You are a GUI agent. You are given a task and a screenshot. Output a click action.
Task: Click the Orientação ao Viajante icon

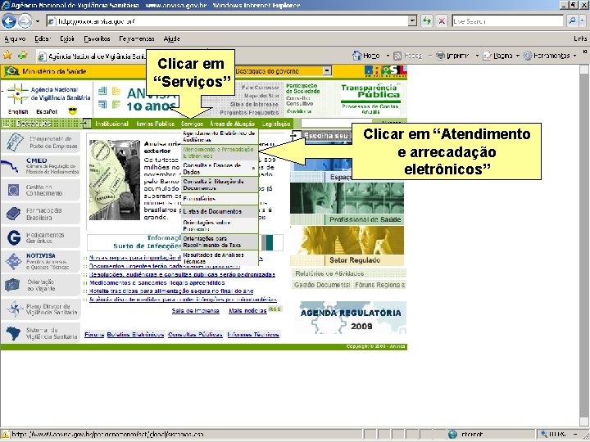[12, 285]
